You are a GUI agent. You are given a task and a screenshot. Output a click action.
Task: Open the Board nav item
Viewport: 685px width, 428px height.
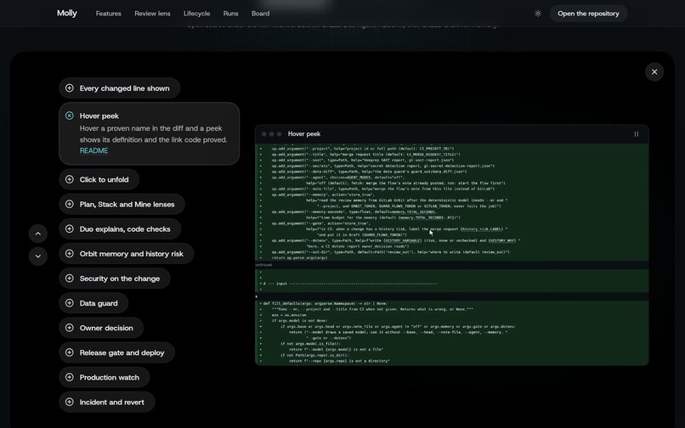[260, 14]
